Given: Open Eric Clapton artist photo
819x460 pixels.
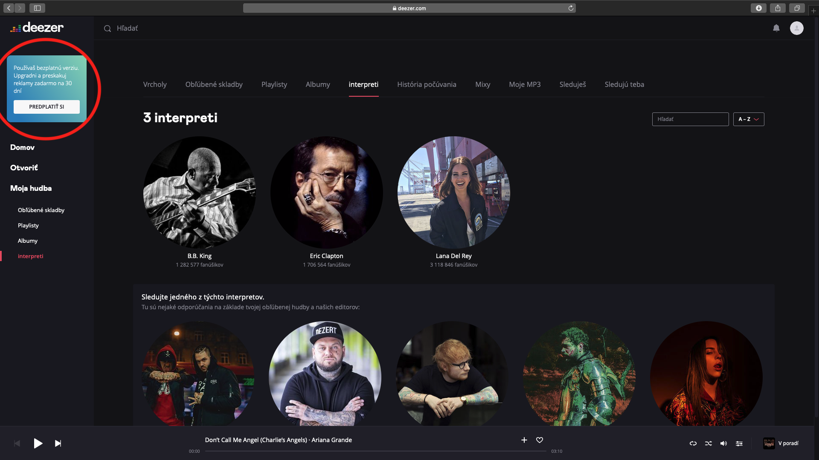Looking at the screenshot, I should (326, 192).
